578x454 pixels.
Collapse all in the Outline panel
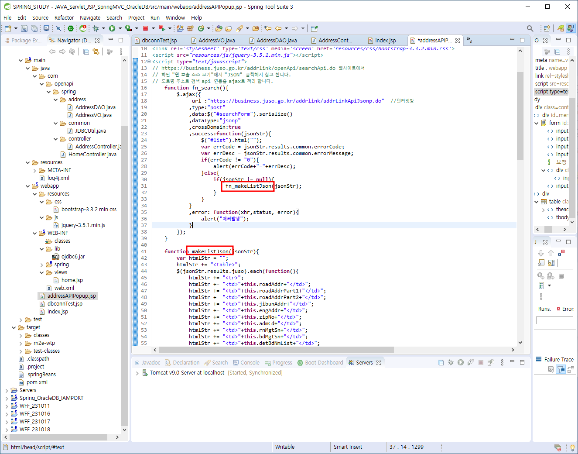pyautogui.click(x=557, y=52)
